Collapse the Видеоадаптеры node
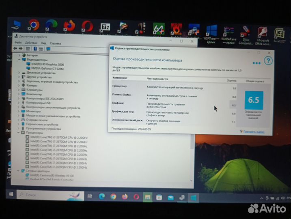The image size is (291, 219). 19,60
